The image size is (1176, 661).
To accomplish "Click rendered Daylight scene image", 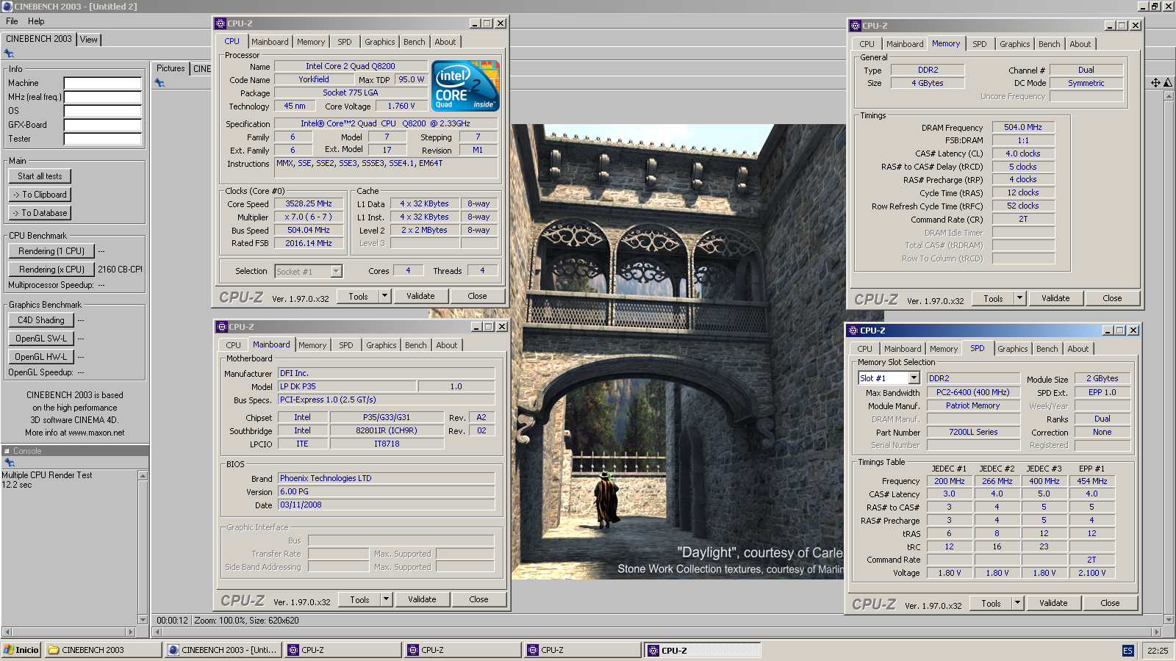I will 678,352.
